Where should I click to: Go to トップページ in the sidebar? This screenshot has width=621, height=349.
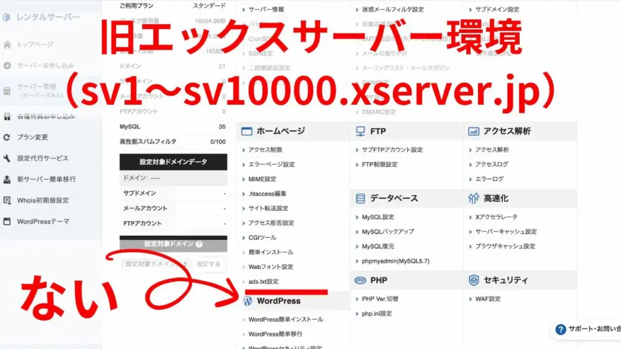click(35, 44)
